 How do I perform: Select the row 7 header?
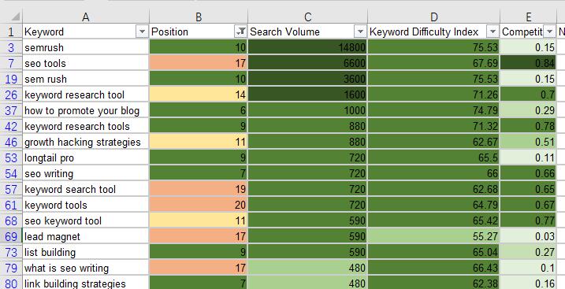(x=11, y=63)
